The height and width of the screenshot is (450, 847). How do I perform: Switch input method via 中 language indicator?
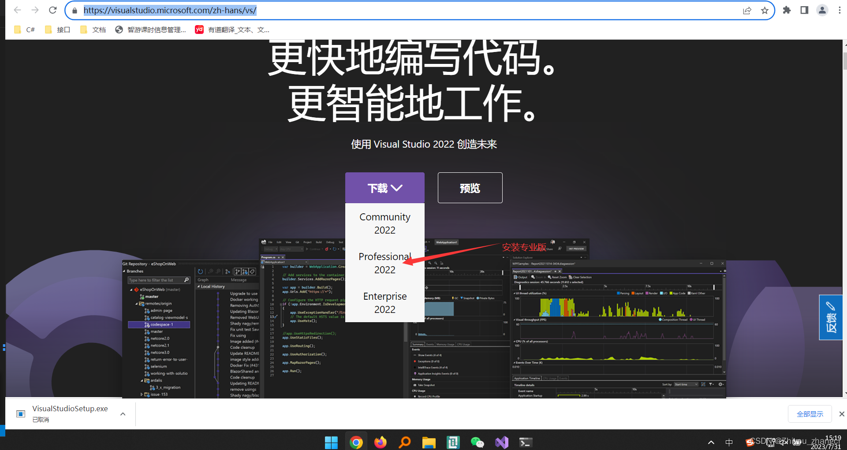click(x=729, y=442)
